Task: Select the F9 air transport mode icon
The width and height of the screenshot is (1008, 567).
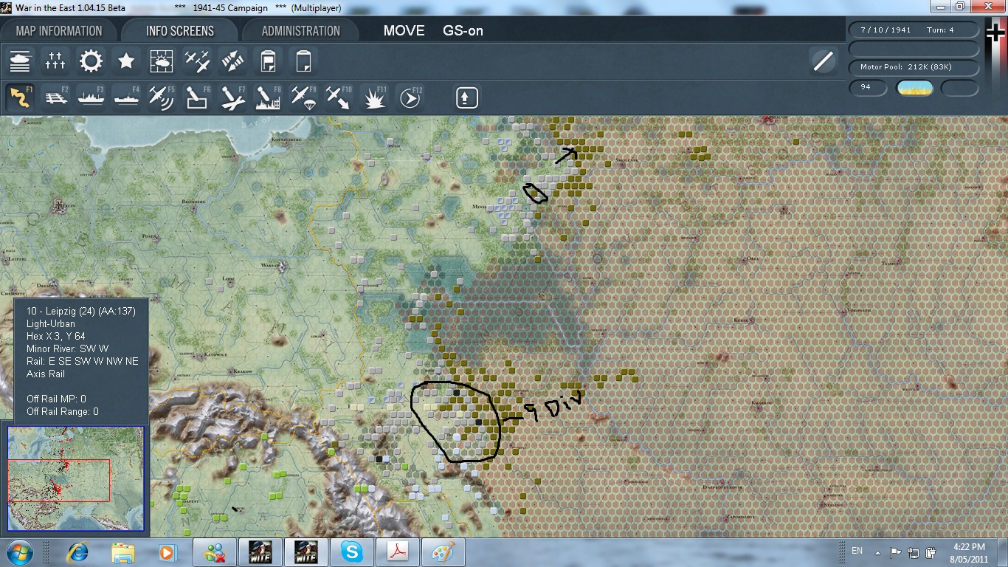Action: [x=303, y=97]
